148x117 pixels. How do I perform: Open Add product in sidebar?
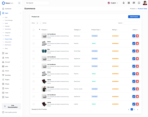coord(8,42)
